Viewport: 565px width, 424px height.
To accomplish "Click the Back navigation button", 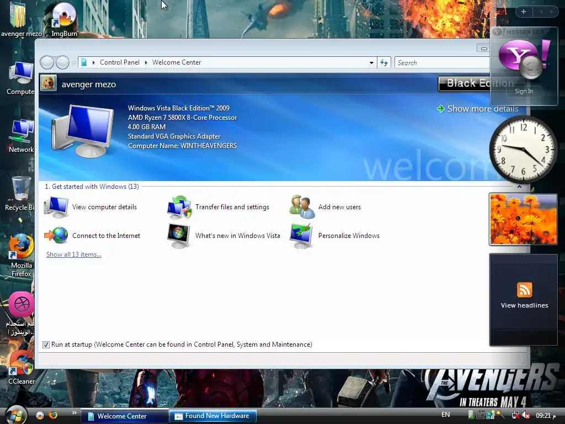I will point(47,62).
